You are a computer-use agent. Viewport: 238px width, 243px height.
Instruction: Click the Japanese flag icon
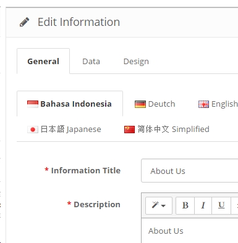click(x=33, y=130)
